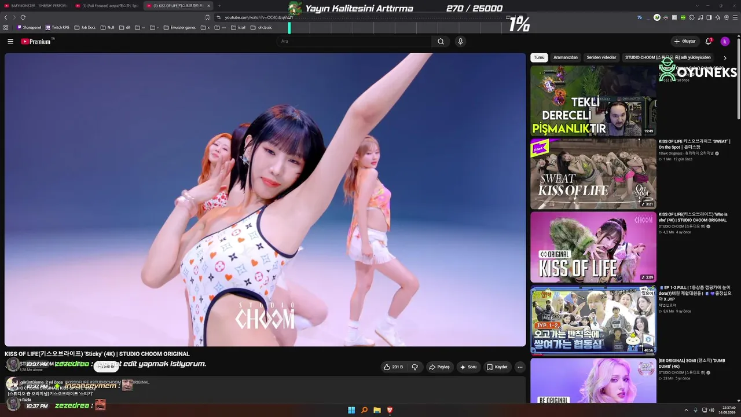Click the Soru ask button
The image size is (741, 417).
coord(468,367)
